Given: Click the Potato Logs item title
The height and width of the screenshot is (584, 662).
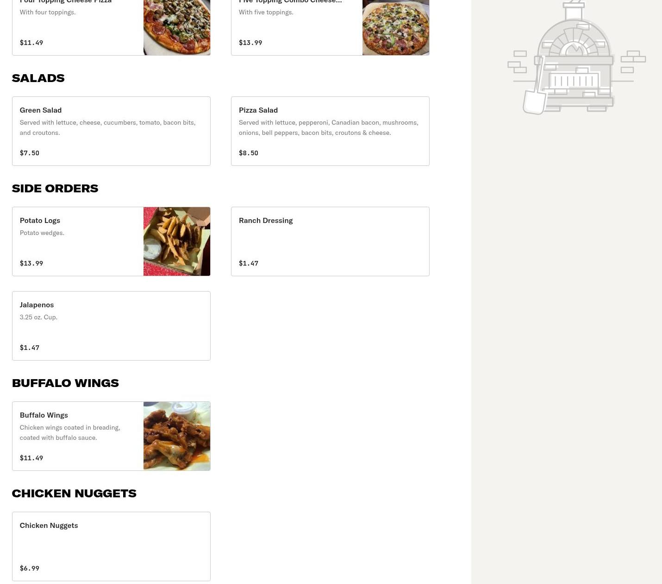Looking at the screenshot, I should pyautogui.click(x=40, y=220).
